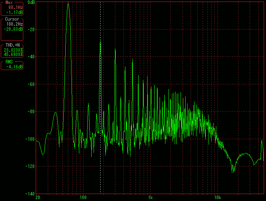Click the THD,+N panel label
This screenshot has height=201, width=266.
tap(13, 45)
